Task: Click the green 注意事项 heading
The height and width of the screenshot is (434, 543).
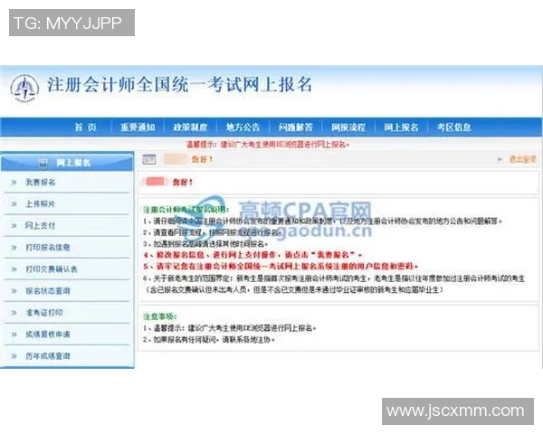Action: point(160,316)
